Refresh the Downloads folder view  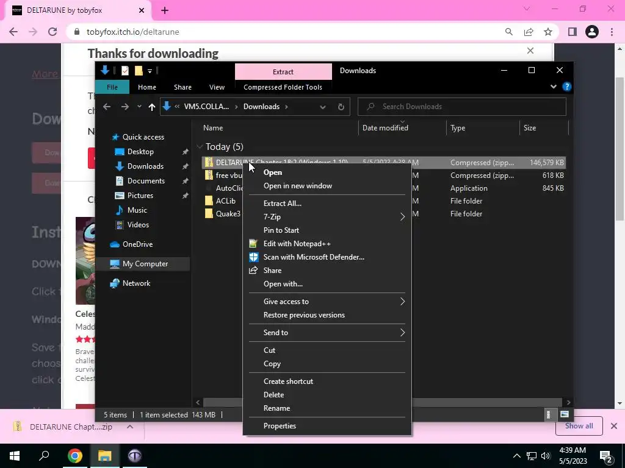click(341, 107)
